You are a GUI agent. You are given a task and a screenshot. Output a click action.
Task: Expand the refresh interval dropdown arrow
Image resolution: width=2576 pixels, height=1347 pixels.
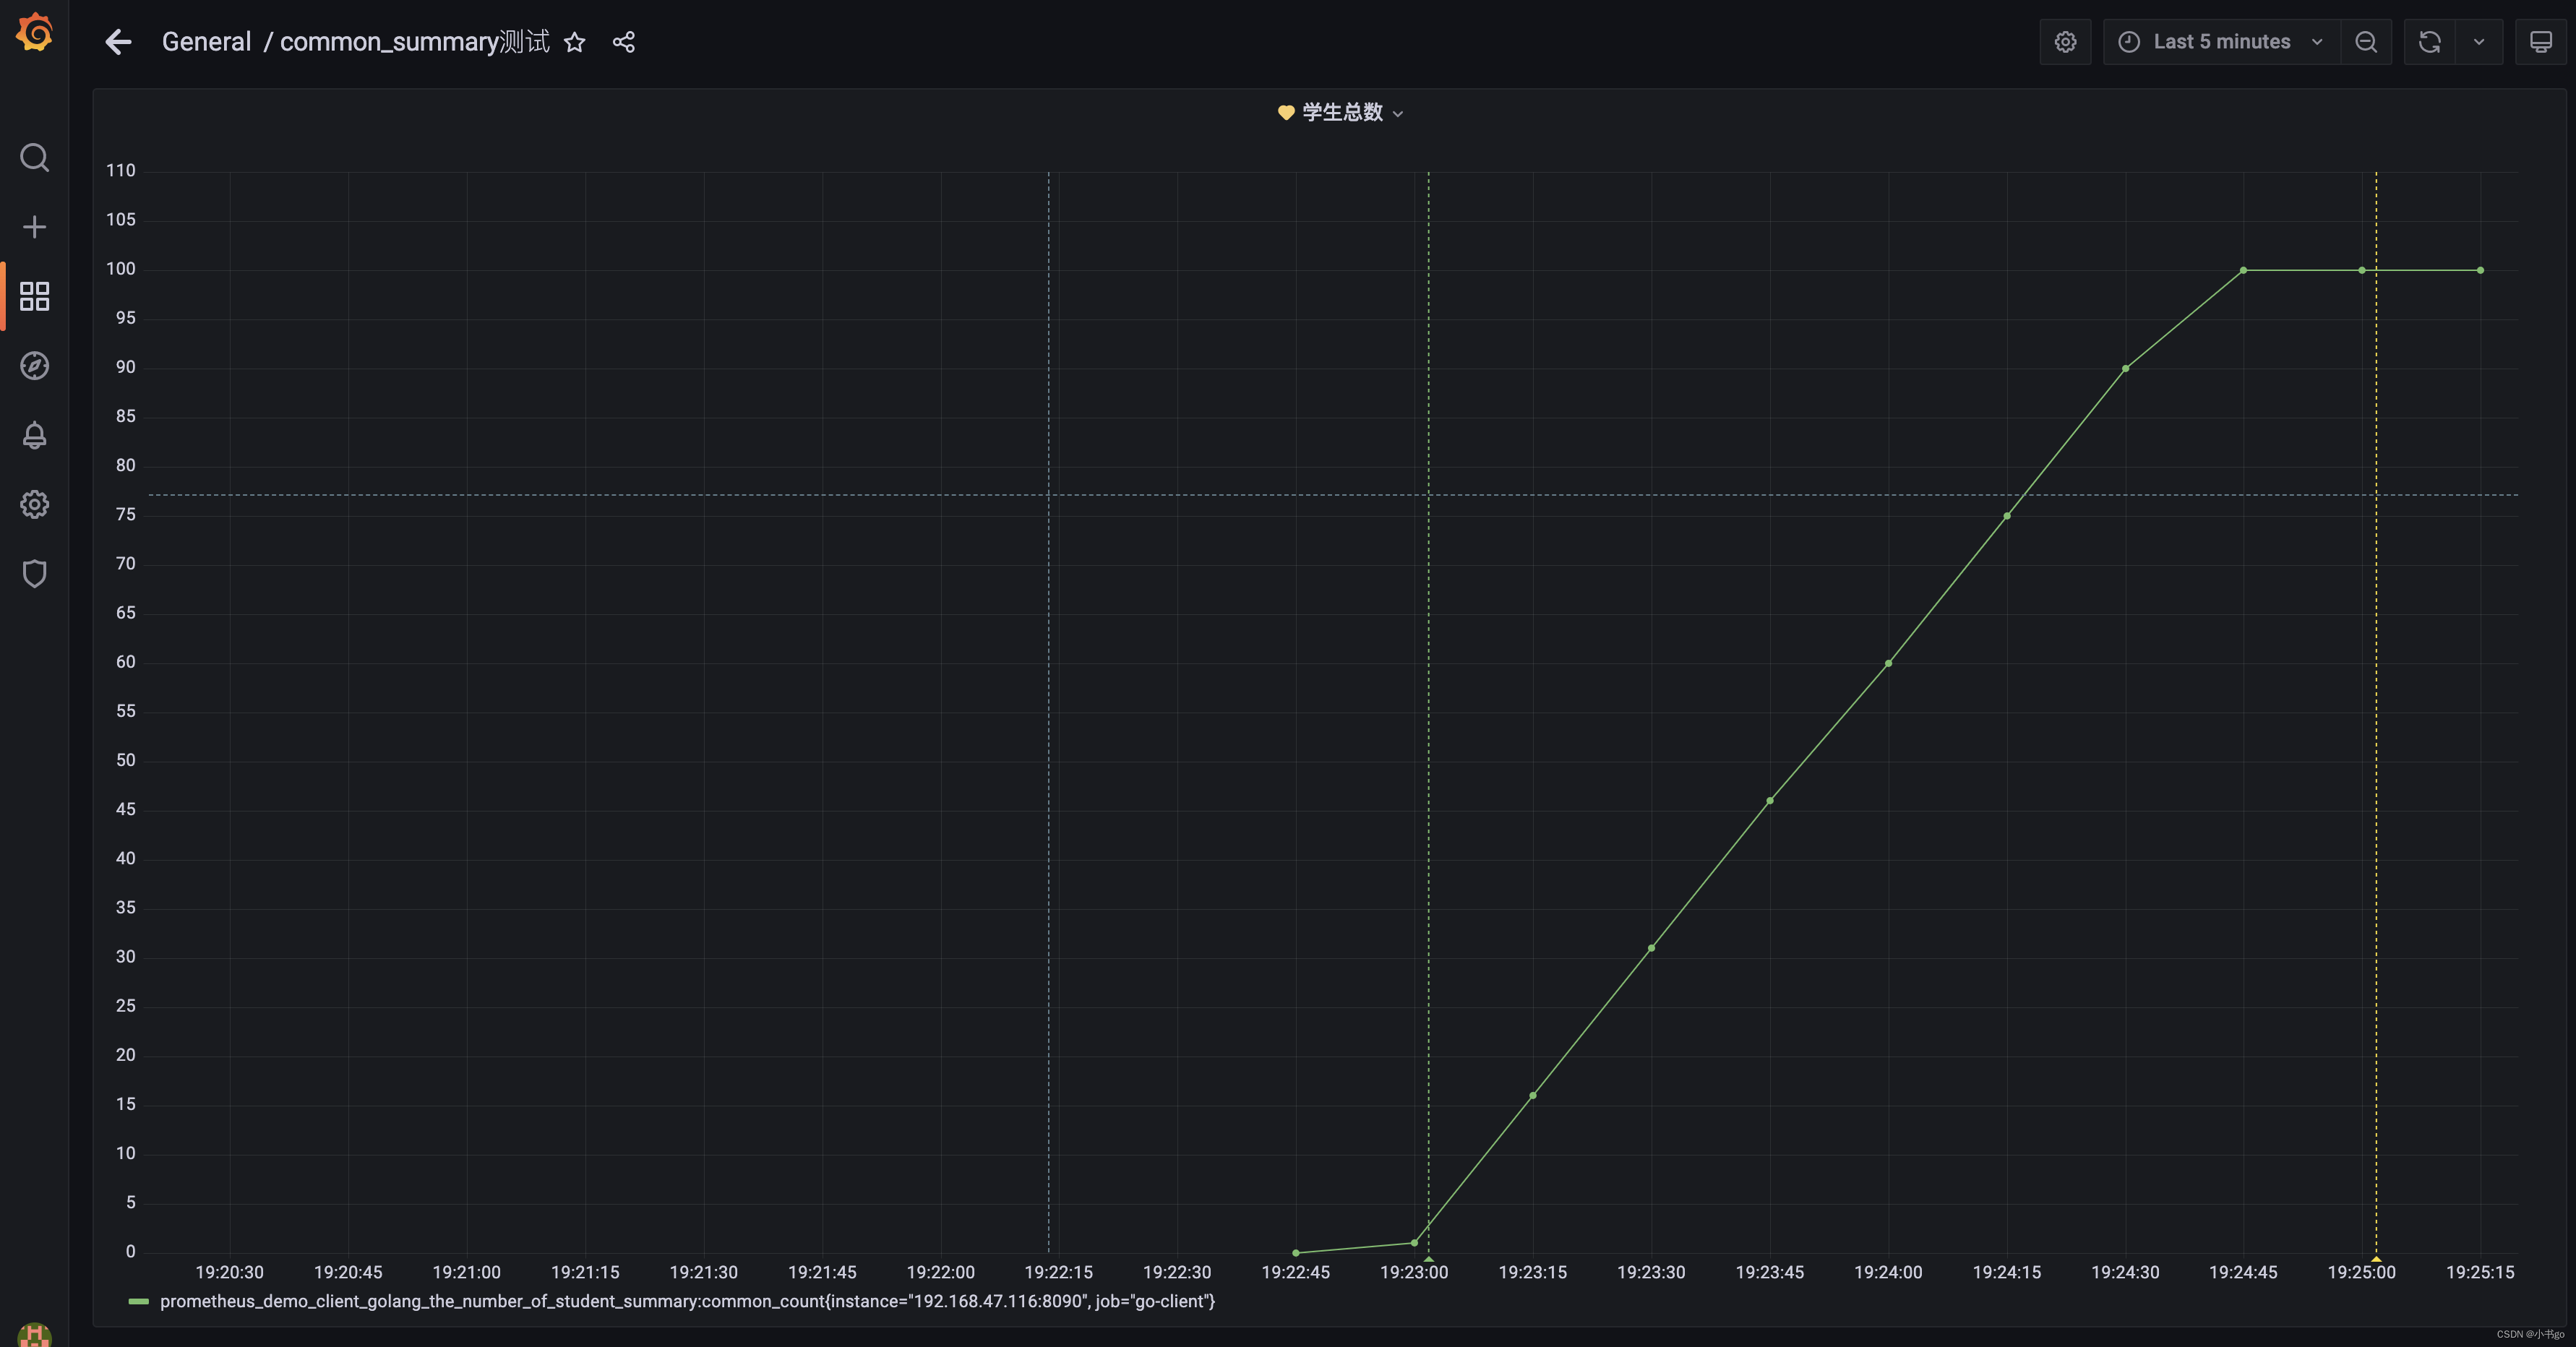click(2478, 42)
